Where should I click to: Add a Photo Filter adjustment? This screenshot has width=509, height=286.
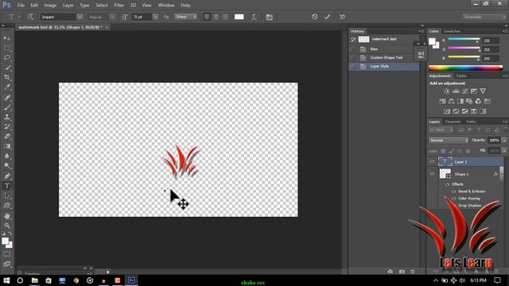469,102
